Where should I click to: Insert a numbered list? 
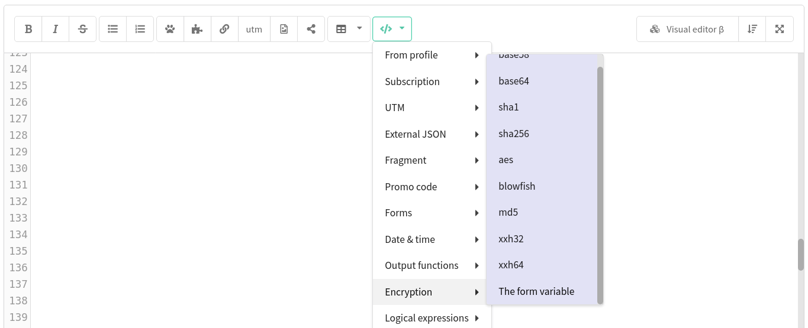click(x=140, y=29)
